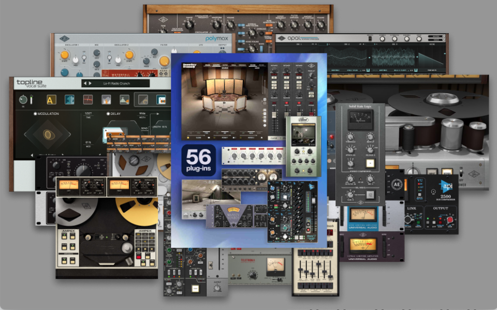Switch to the ACOUSTIC tab in Sound City
497x310 pixels.
click(216, 64)
